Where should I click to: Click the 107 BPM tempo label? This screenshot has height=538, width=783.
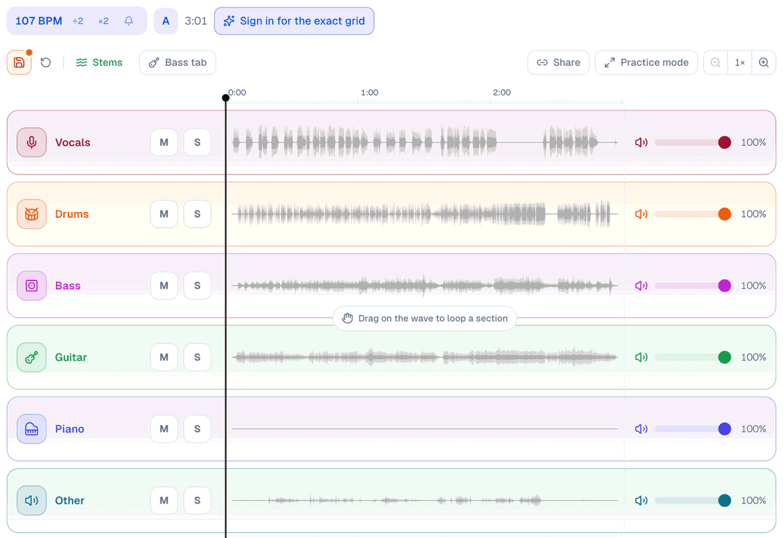coord(38,21)
